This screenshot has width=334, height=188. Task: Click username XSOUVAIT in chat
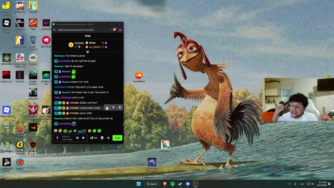click(x=60, y=87)
